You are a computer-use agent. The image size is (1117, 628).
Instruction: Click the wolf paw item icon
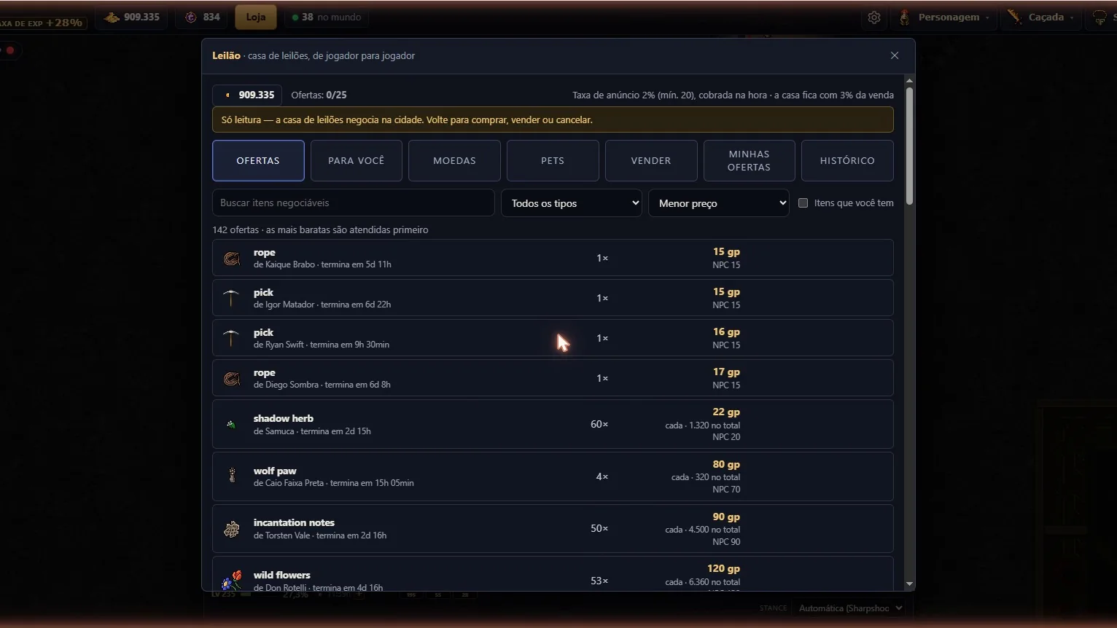coord(231,476)
